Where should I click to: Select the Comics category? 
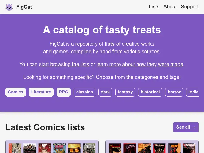coord(15,92)
